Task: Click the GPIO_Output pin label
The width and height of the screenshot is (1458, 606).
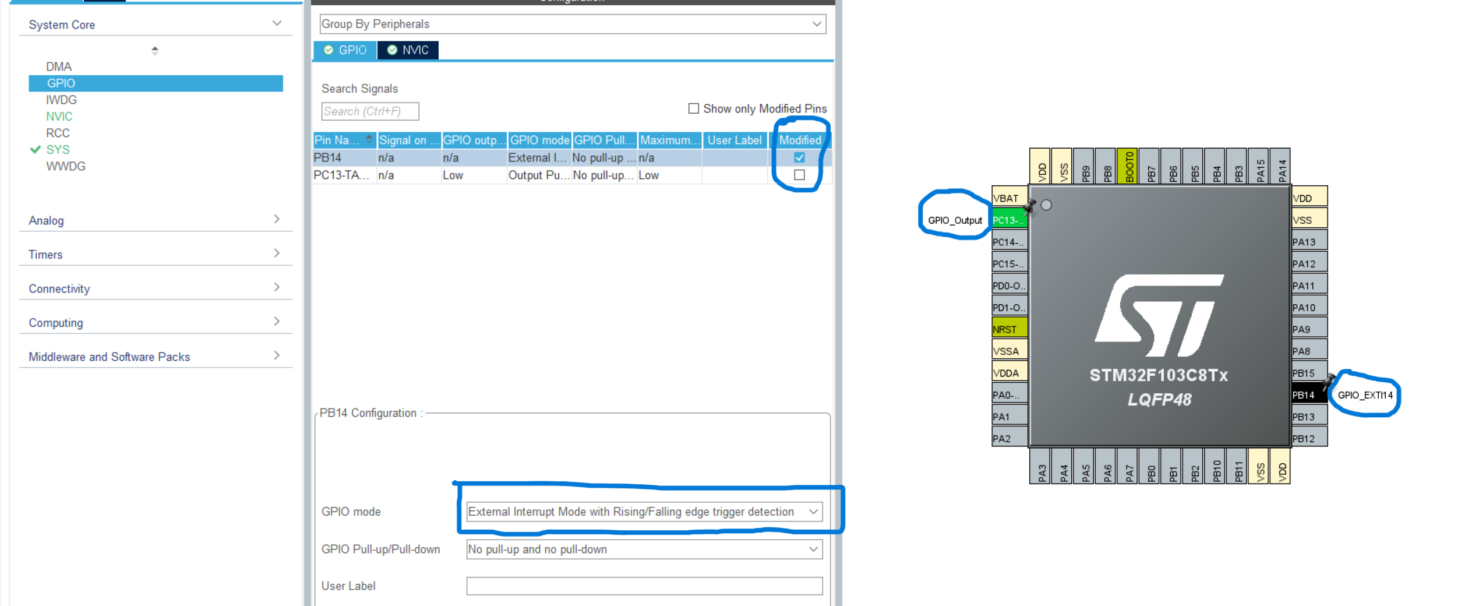Action: tap(955, 220)
